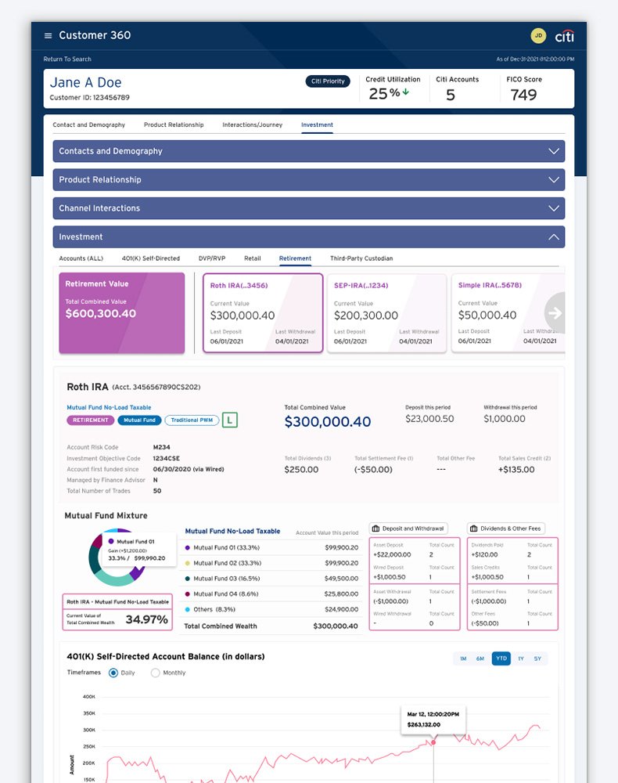Viewport: 618px width, 783px height.
Task: Open the hamburger menu icon
Action: tap(48, 35)
